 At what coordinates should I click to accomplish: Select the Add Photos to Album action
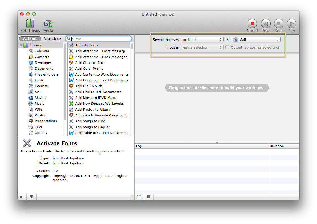point(99,110)
